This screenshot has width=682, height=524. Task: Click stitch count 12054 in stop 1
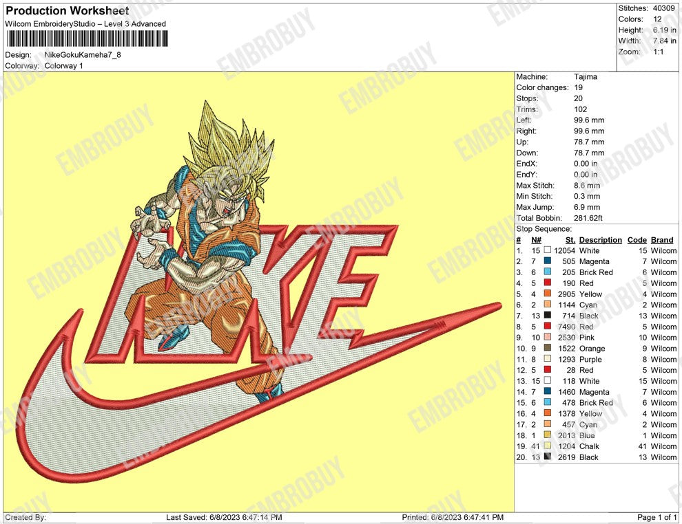[x=565, y=250]
